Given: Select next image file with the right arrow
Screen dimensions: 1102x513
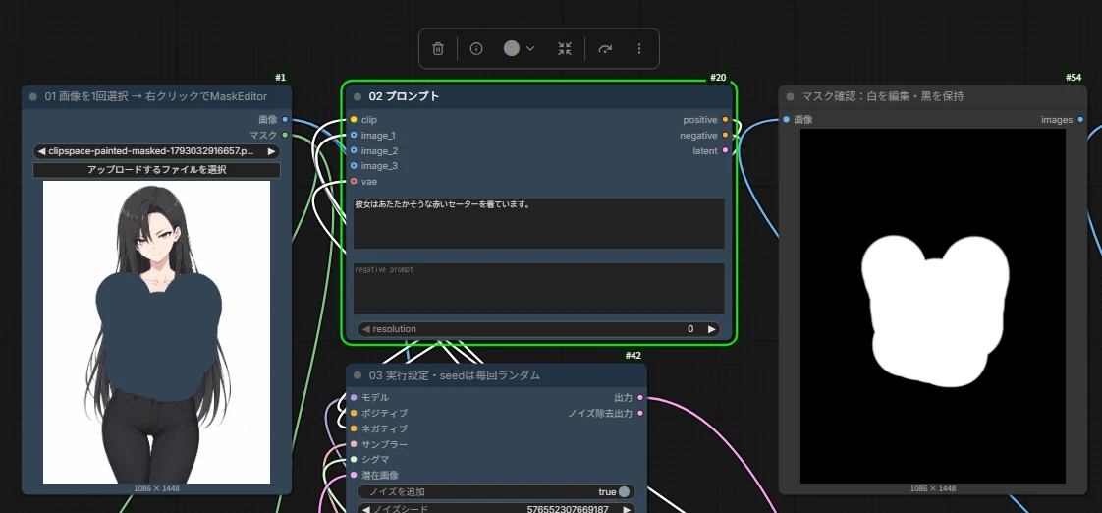Looking at the screenshot, I should coord(271,151).
